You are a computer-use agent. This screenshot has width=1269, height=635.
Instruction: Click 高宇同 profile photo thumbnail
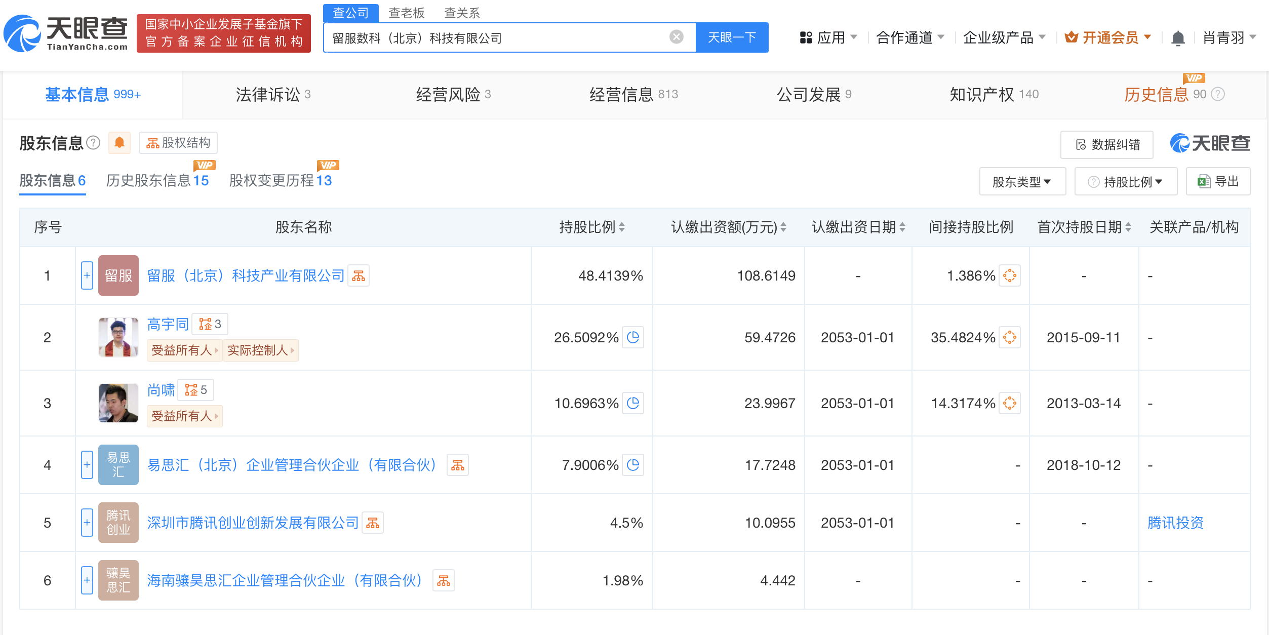[x=118, y=337]
